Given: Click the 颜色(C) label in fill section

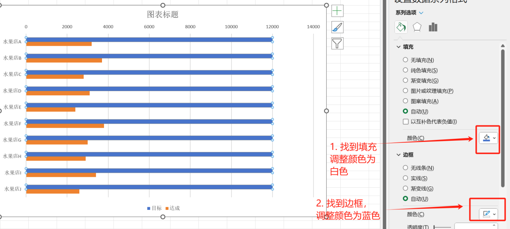Looking at the screenshot, I should pyautogui.click(x=416, y=138).
